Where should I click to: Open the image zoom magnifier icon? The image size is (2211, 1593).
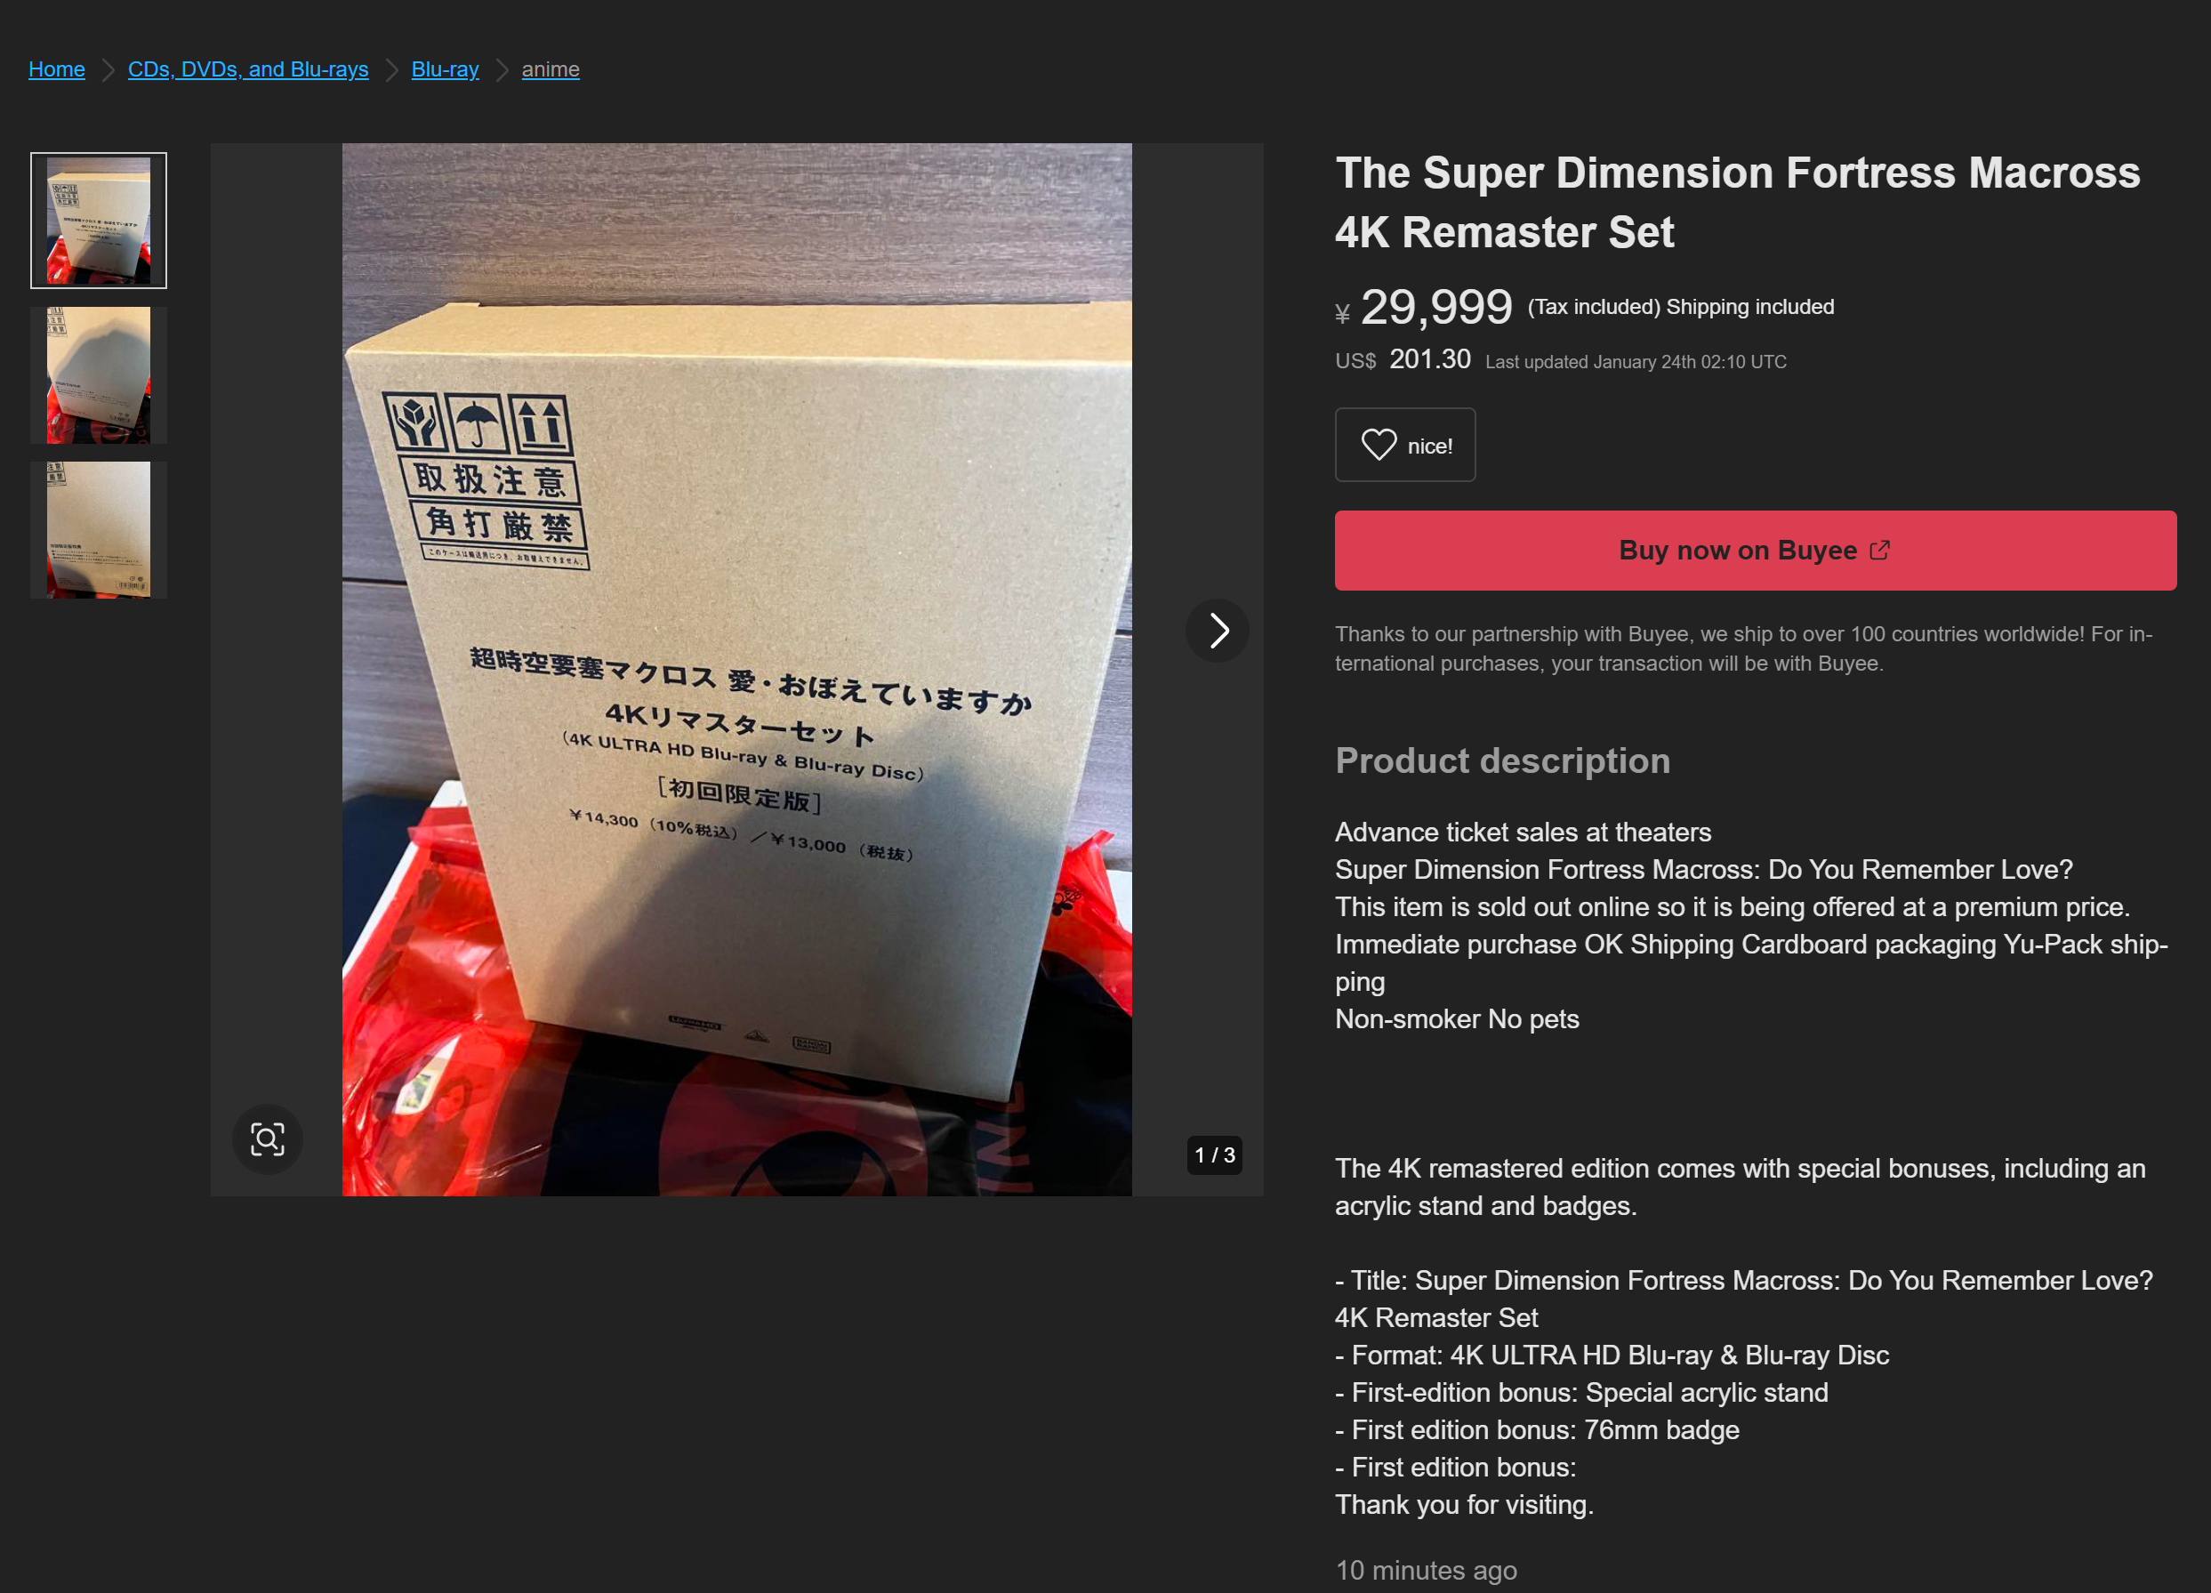267,1138
